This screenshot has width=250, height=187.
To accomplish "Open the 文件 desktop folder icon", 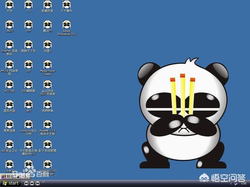I will pyautogui.click(x=9, y=5).
